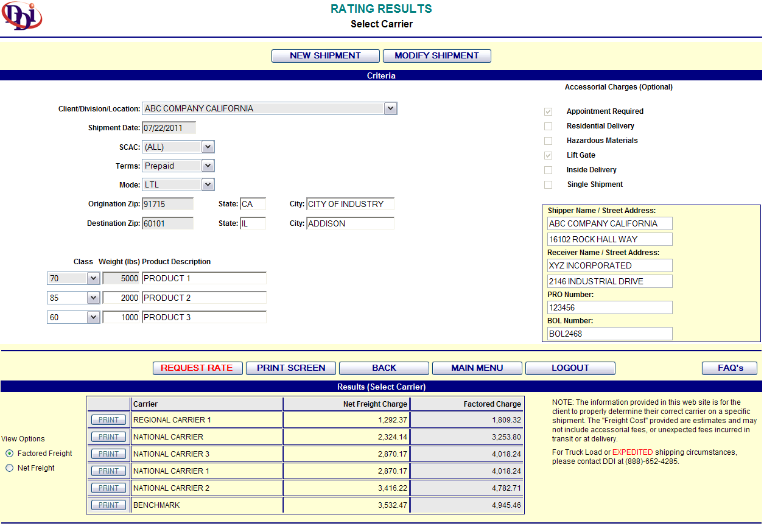Click the PRINT SCREEN button
Screen dimensions: 764x526
(x=291, y=368)
